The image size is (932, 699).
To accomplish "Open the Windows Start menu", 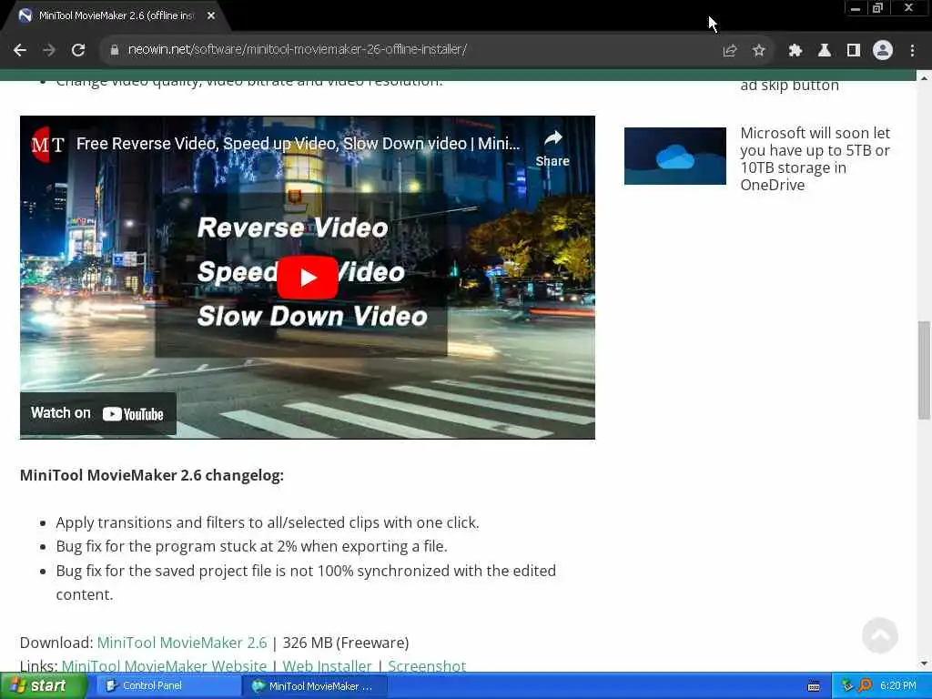I will (x=42, y=686).
